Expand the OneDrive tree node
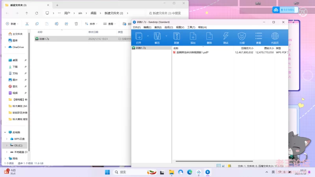Screen dimensions: 315x177 coord(5,47)
